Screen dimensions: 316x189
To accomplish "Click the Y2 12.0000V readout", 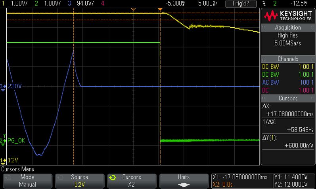I will tap(291, 184).
